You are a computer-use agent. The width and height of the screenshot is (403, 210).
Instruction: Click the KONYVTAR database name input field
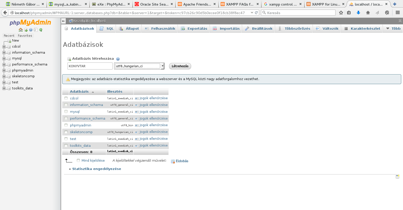[x=90, y=66]
